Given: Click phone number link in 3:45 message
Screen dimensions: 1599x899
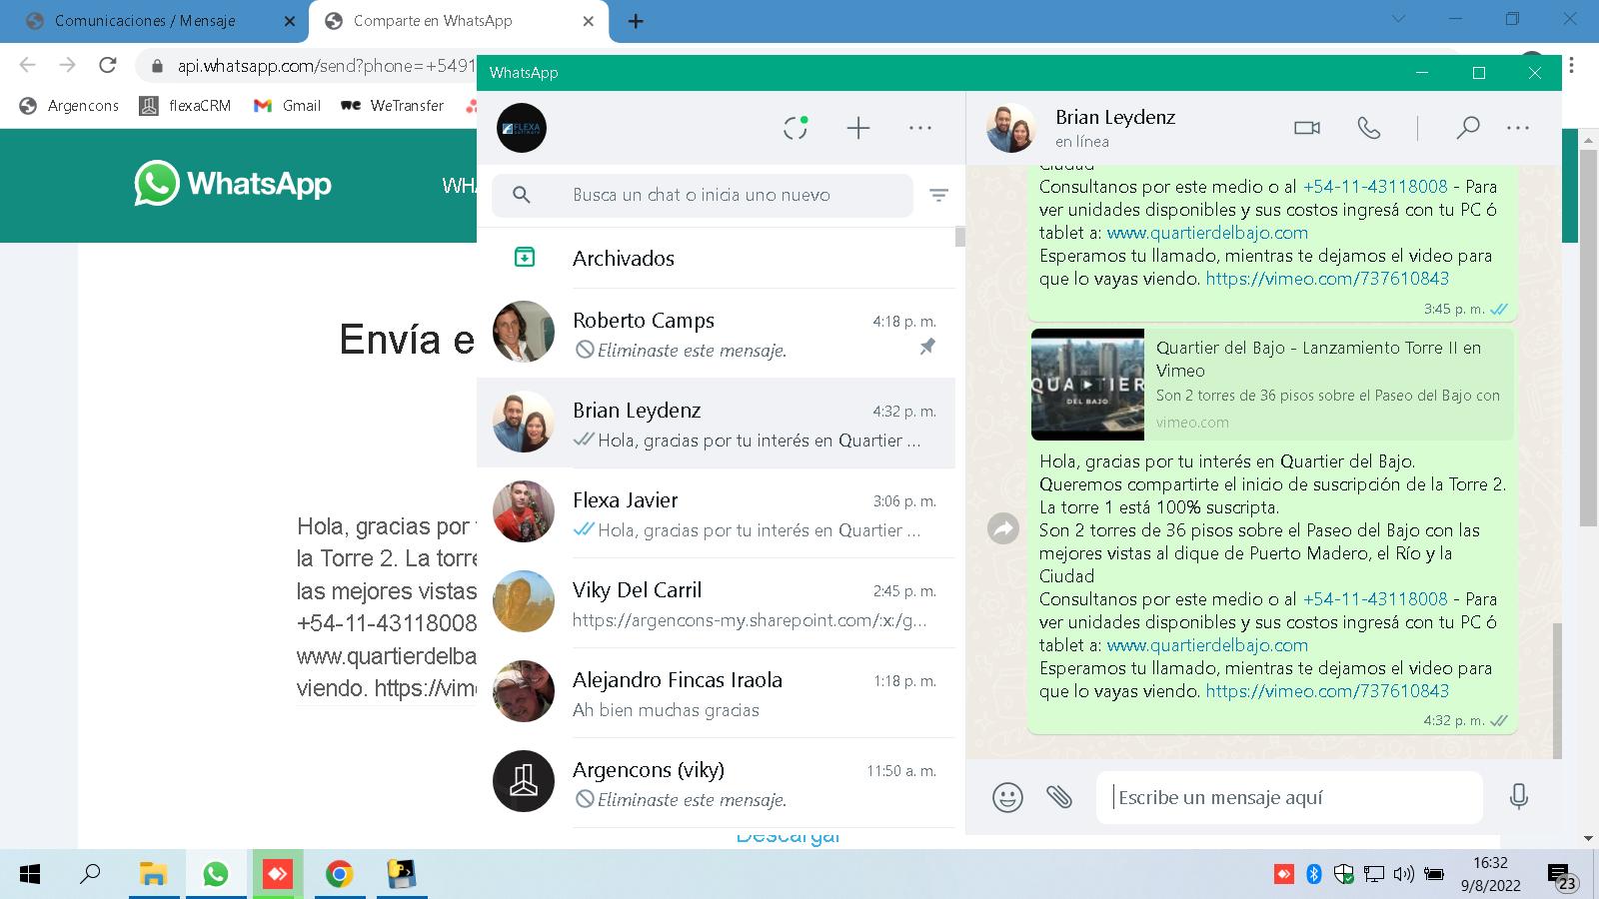Looking at the screenshot, I should click(1375, 187).
